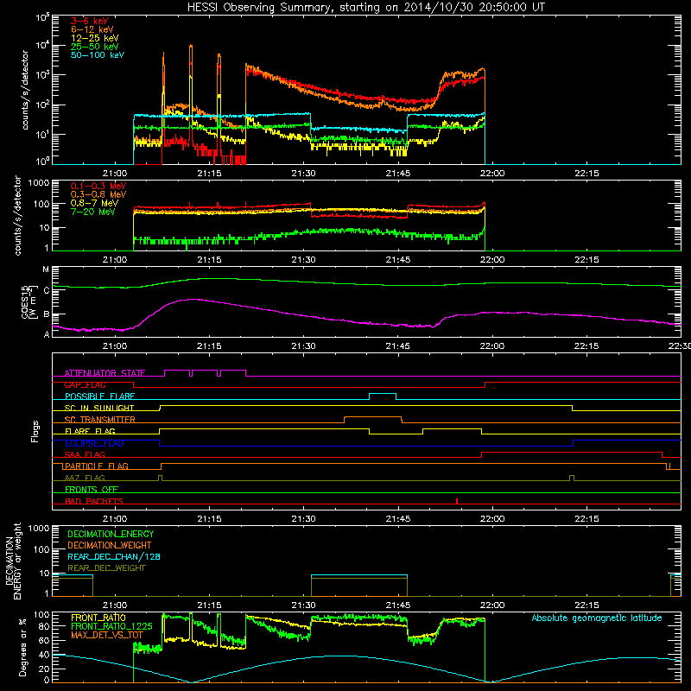Viewport: 691px width, 691px height.
Task: Click the C class label on GOES axis
Action: [x=47, y=290]
